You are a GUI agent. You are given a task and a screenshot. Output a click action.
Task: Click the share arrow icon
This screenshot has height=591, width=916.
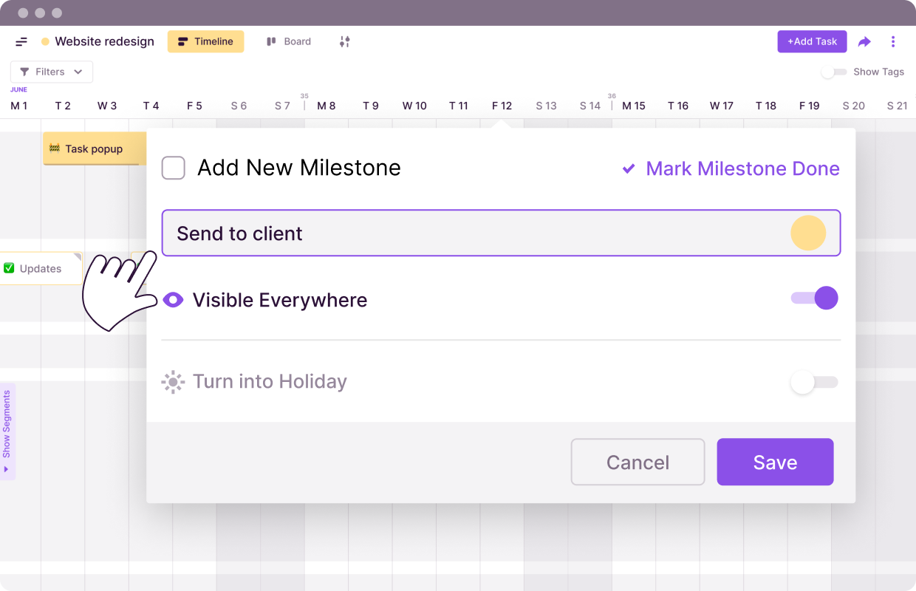coord(864,42)
